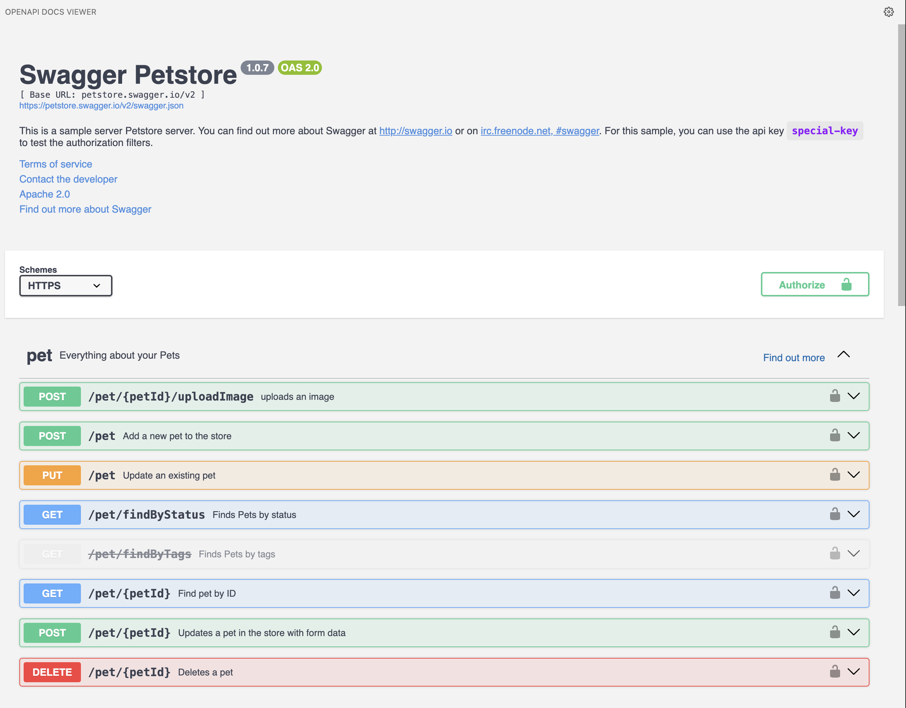Click lock icon on 'Updates a pet' form data row
This screenshot has height=708, width=906.
[x=835, y=632]
